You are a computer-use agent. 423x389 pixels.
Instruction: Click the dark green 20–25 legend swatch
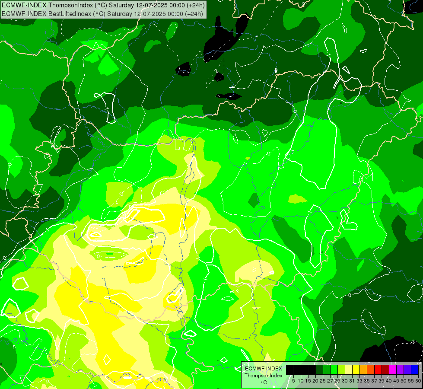[319, 370]
